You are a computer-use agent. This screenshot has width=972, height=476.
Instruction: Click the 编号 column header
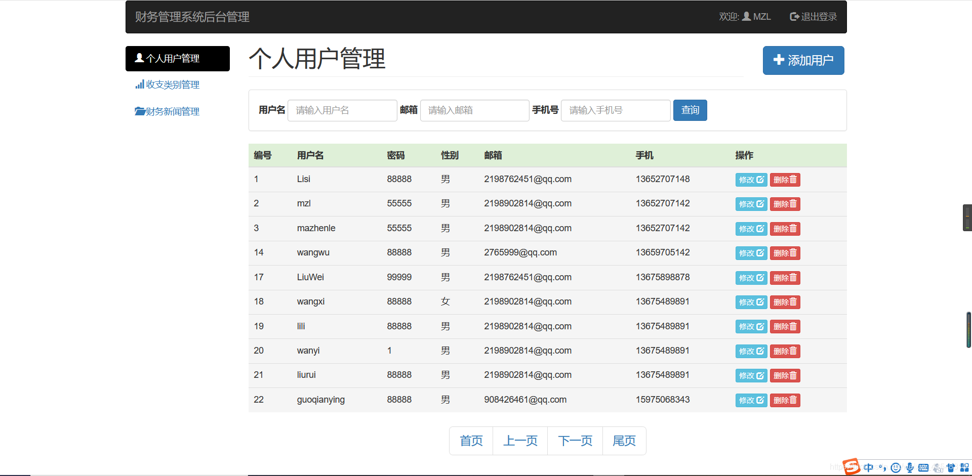click(x=263, y=155)
